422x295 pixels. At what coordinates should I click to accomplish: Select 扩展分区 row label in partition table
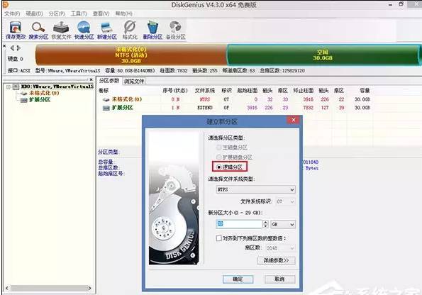[x=123, y=108]
